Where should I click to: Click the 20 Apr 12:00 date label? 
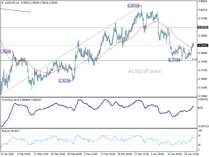tap(192, 154)
